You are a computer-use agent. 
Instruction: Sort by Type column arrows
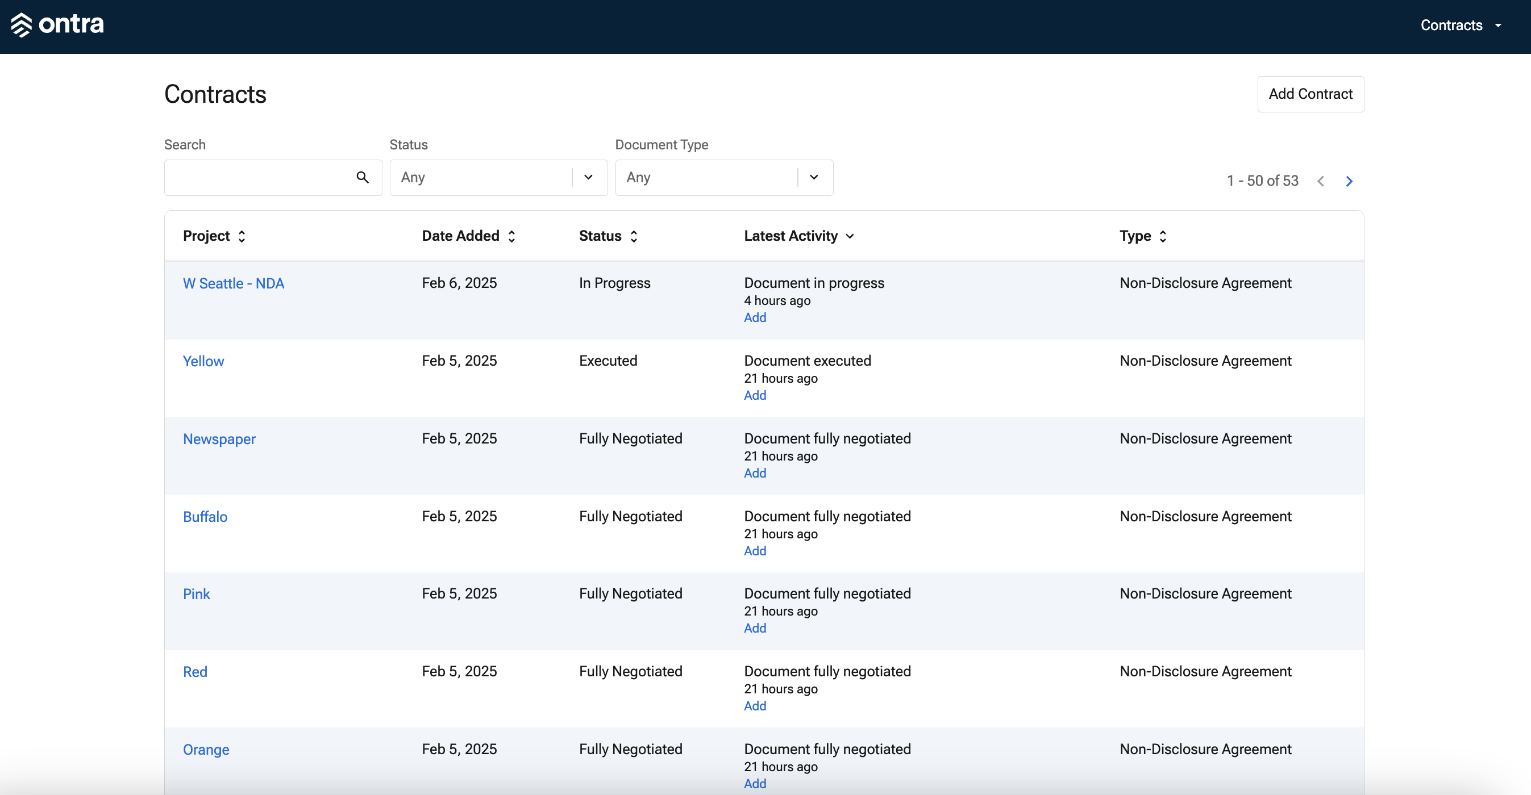pyautogui.click(x=1163, y=236)
